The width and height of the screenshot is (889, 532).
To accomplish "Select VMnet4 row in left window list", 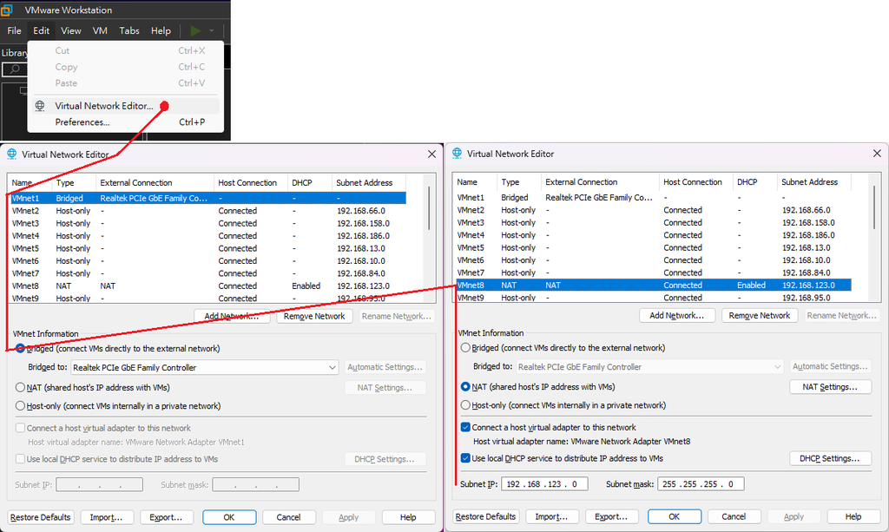I will [x=208, y=236].
